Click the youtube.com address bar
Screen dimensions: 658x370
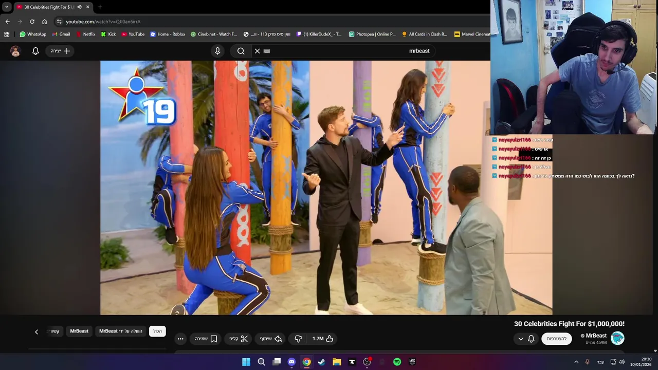pos(272,22)
